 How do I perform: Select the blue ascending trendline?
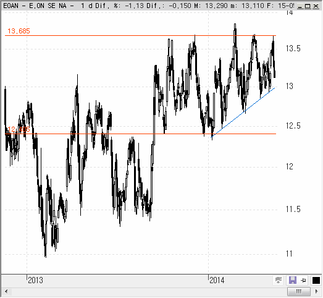click(x=243, y=113)
